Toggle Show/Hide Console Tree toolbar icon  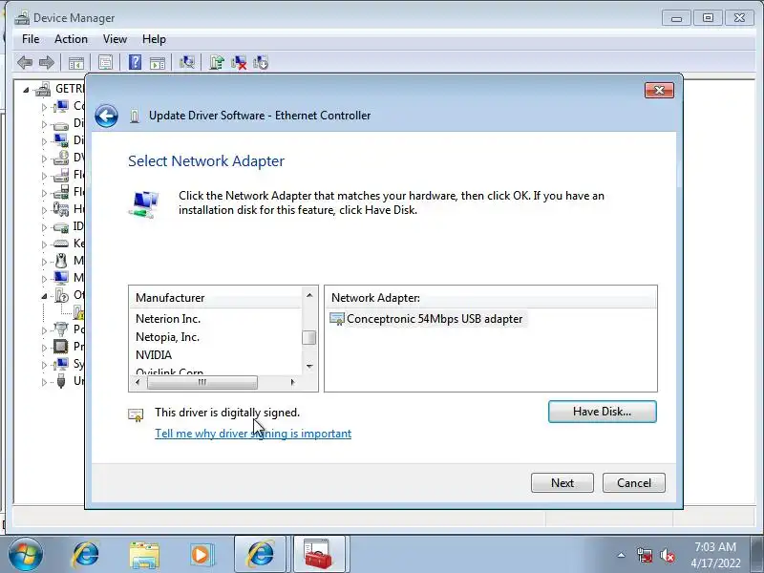(x=76, y=63)
